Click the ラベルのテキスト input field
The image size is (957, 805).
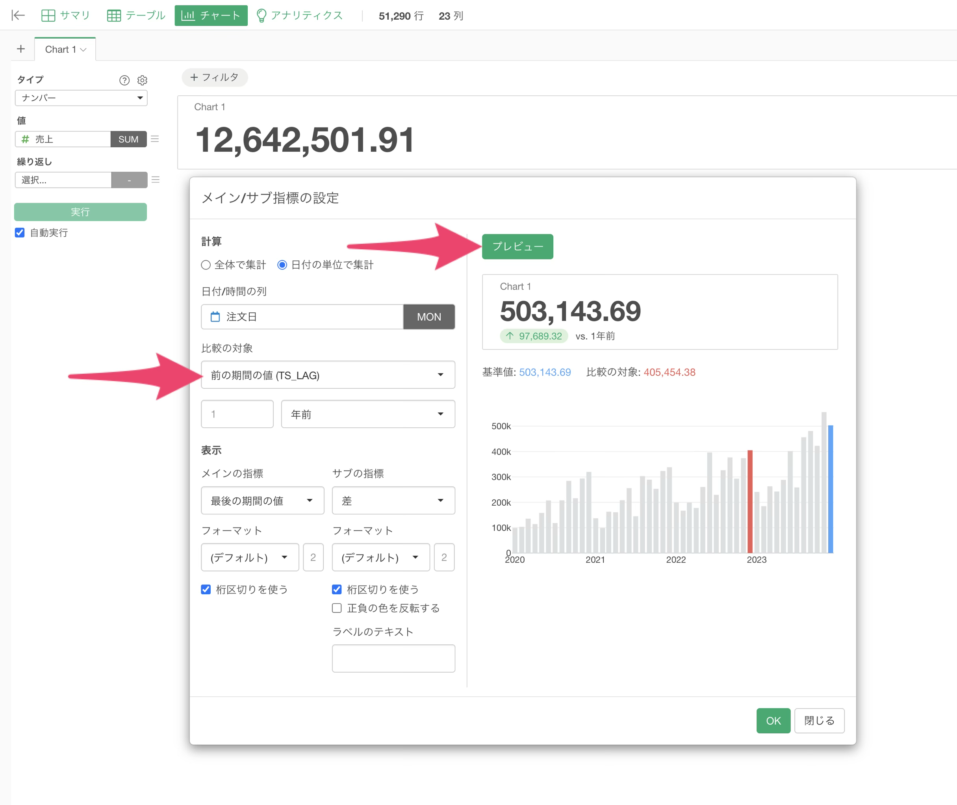(393, 658)
